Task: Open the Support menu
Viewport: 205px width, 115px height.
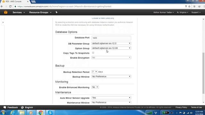Action: coord(196,12)
